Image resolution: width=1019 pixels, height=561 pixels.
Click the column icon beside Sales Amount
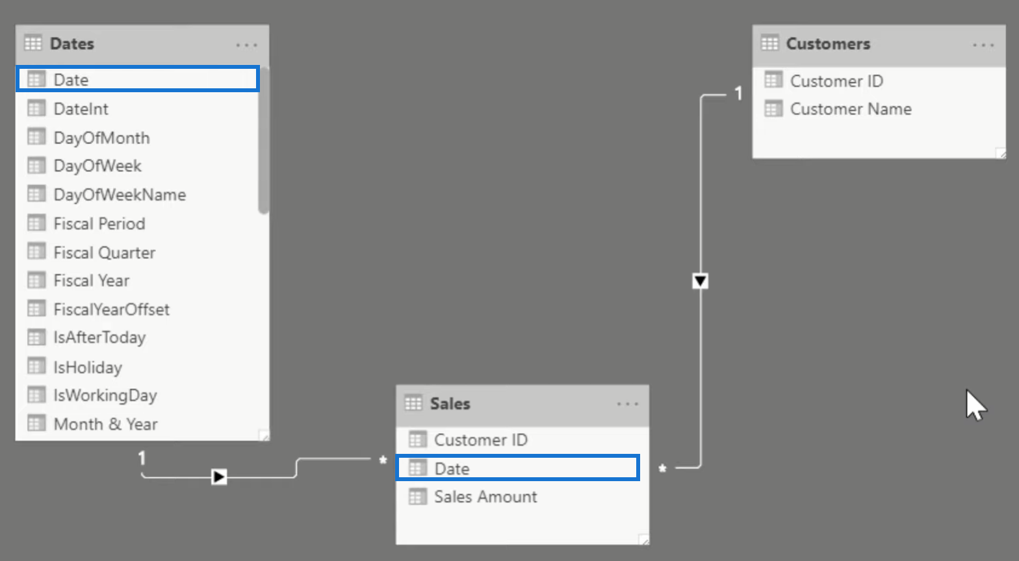(417, 497)
